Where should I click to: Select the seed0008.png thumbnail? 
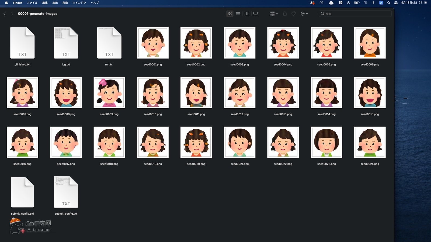(x=66, y=92)
